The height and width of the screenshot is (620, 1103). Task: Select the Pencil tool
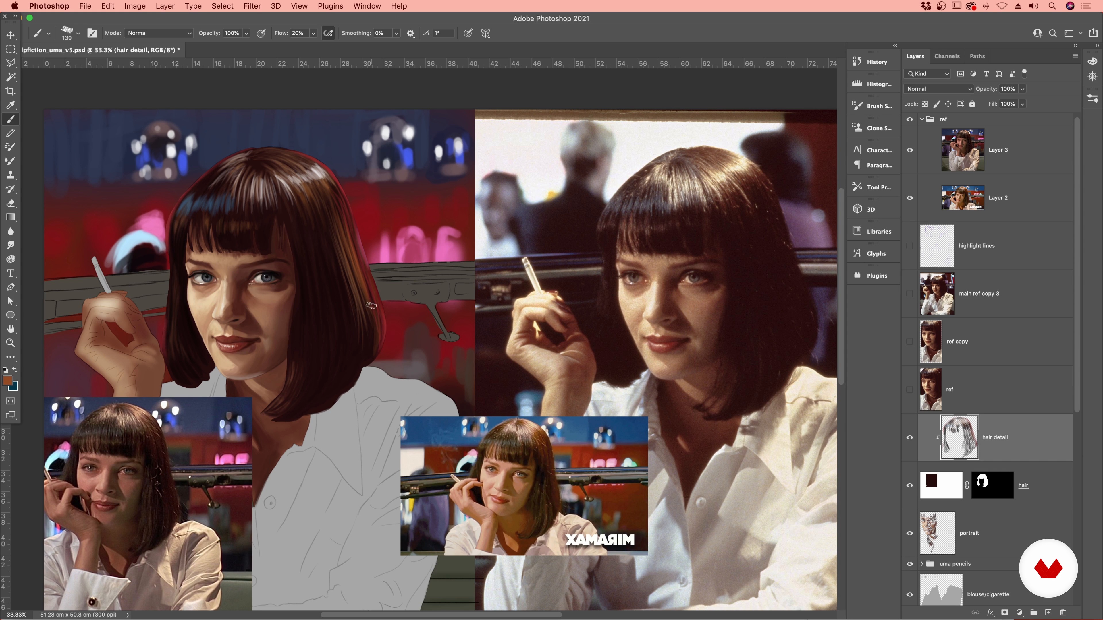pos(11,133)
